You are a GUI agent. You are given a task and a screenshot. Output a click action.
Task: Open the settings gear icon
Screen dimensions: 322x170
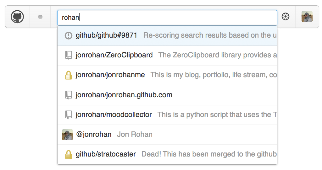tap(286, 16)
